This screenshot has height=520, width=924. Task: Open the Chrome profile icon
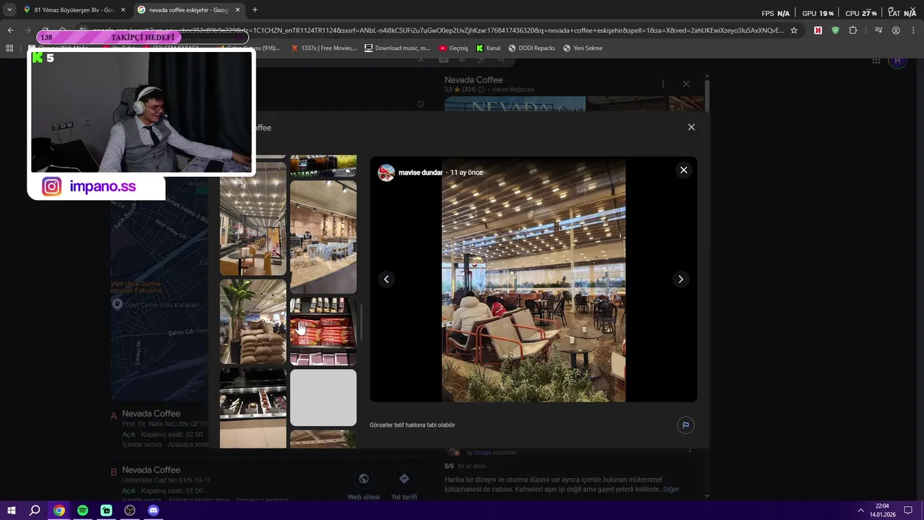click(896, 30)
